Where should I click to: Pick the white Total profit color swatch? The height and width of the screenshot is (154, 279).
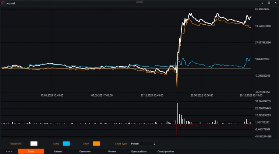pos(34,144)
